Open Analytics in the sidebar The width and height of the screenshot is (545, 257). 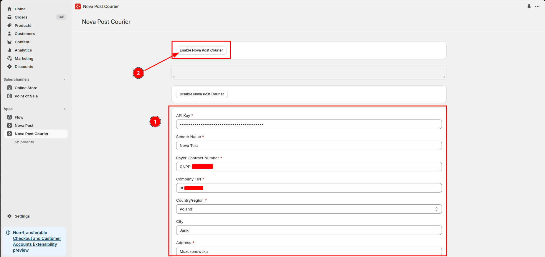pos(23,50)
